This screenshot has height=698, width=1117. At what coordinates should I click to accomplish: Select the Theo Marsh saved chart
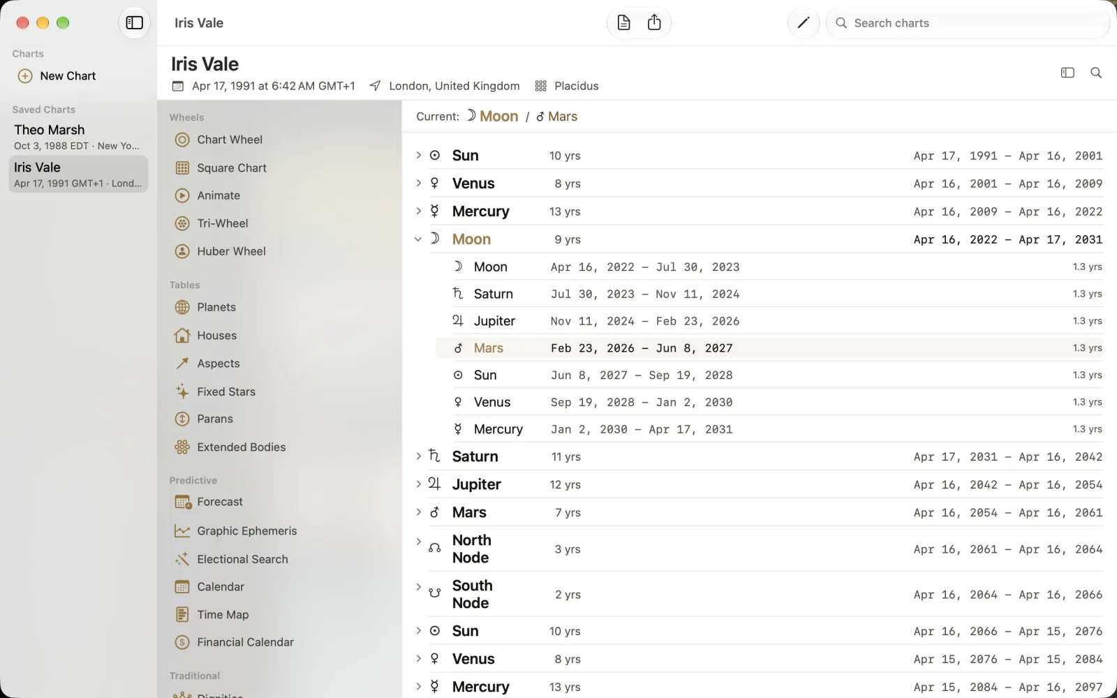[x=78, y=137]
